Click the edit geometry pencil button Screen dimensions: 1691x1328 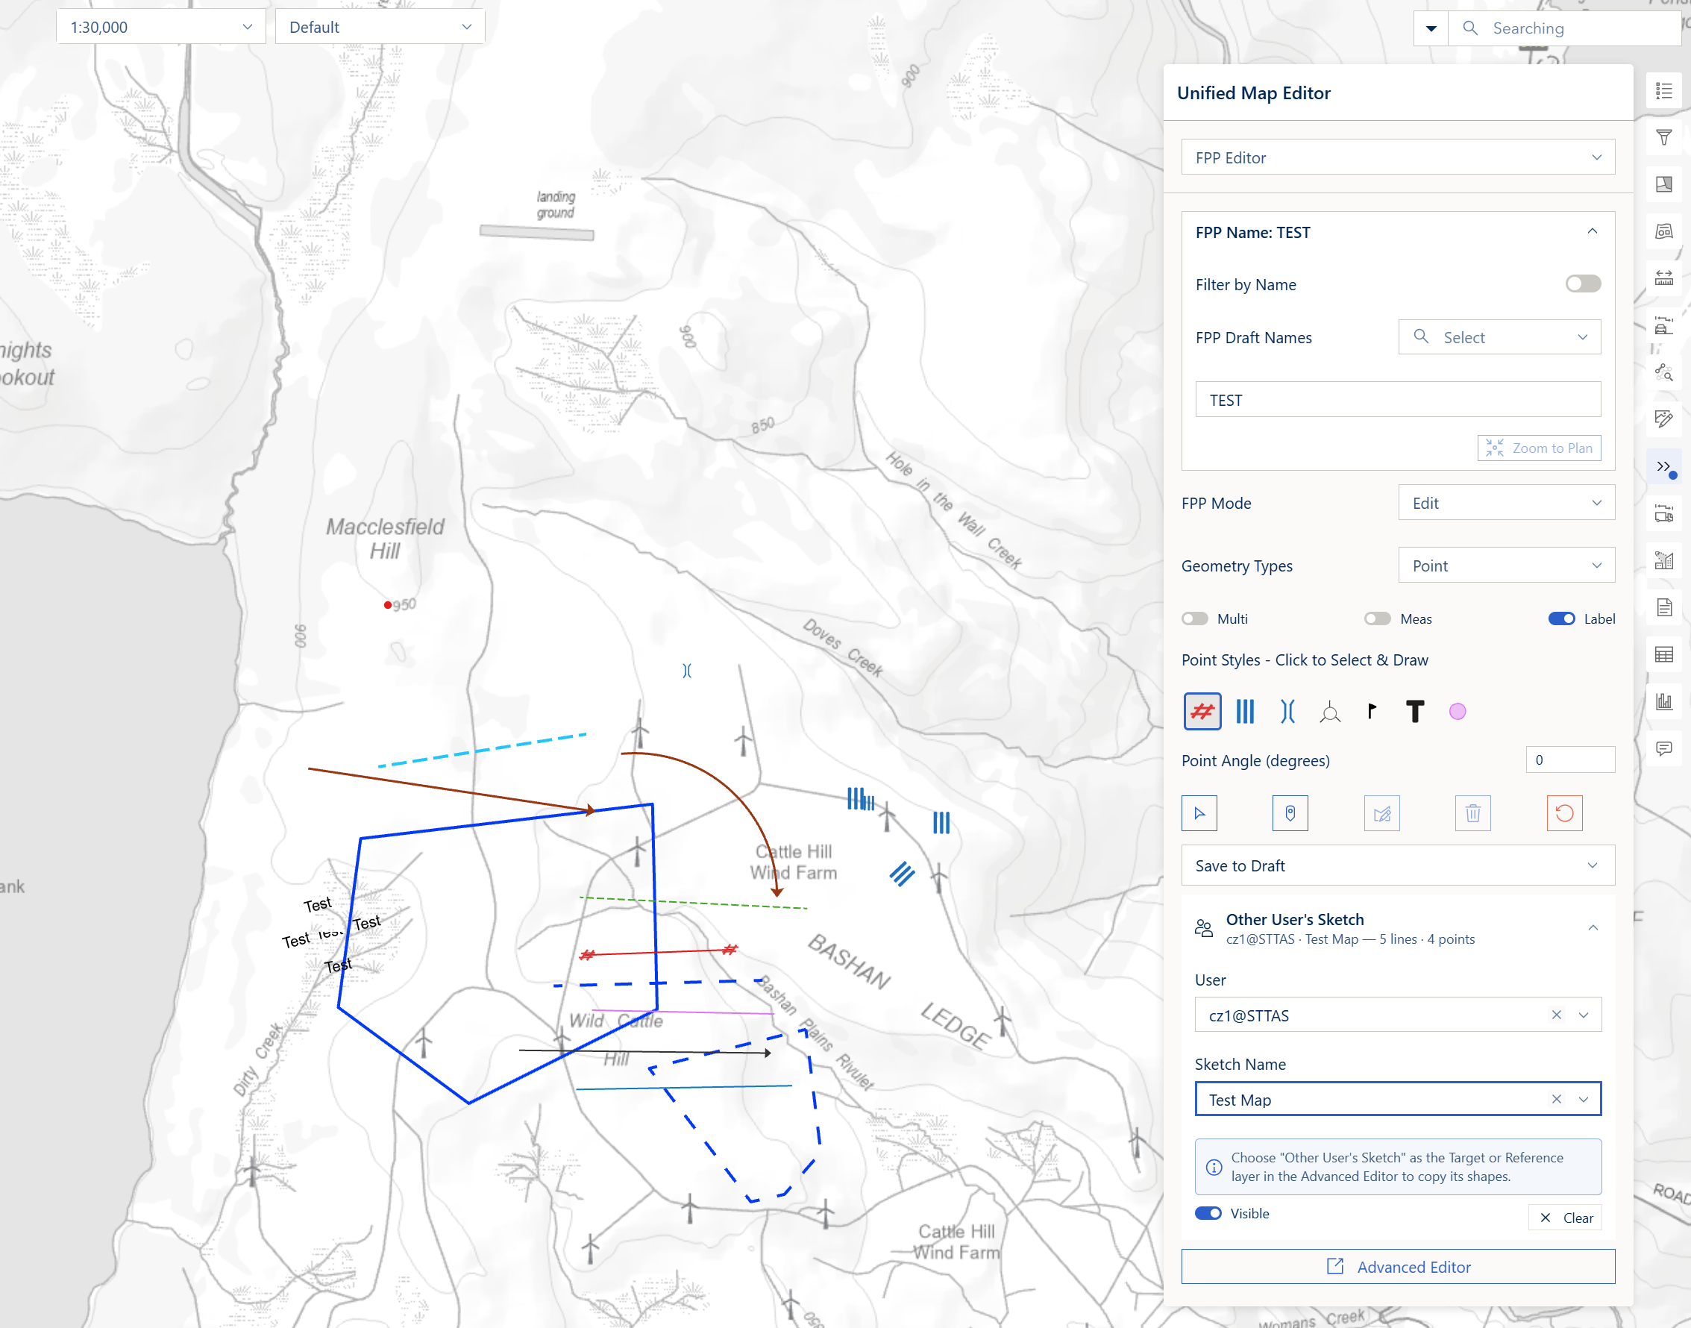pyautogui.click(x=1381, y=813)
